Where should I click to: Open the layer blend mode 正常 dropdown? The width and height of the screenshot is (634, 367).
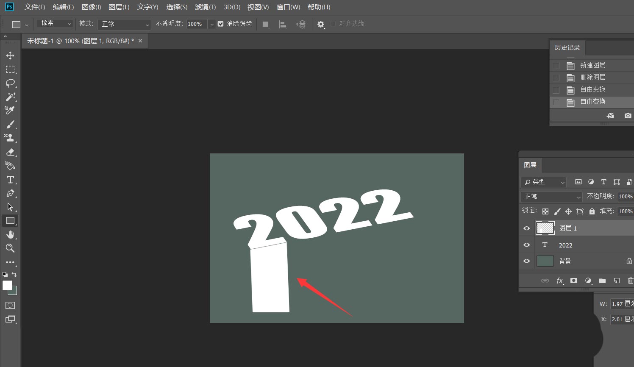tap(551, 197)
